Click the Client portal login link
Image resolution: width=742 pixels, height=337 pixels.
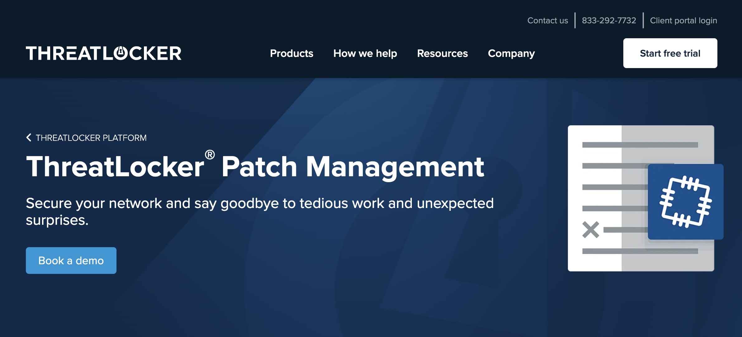coord(683,20)
